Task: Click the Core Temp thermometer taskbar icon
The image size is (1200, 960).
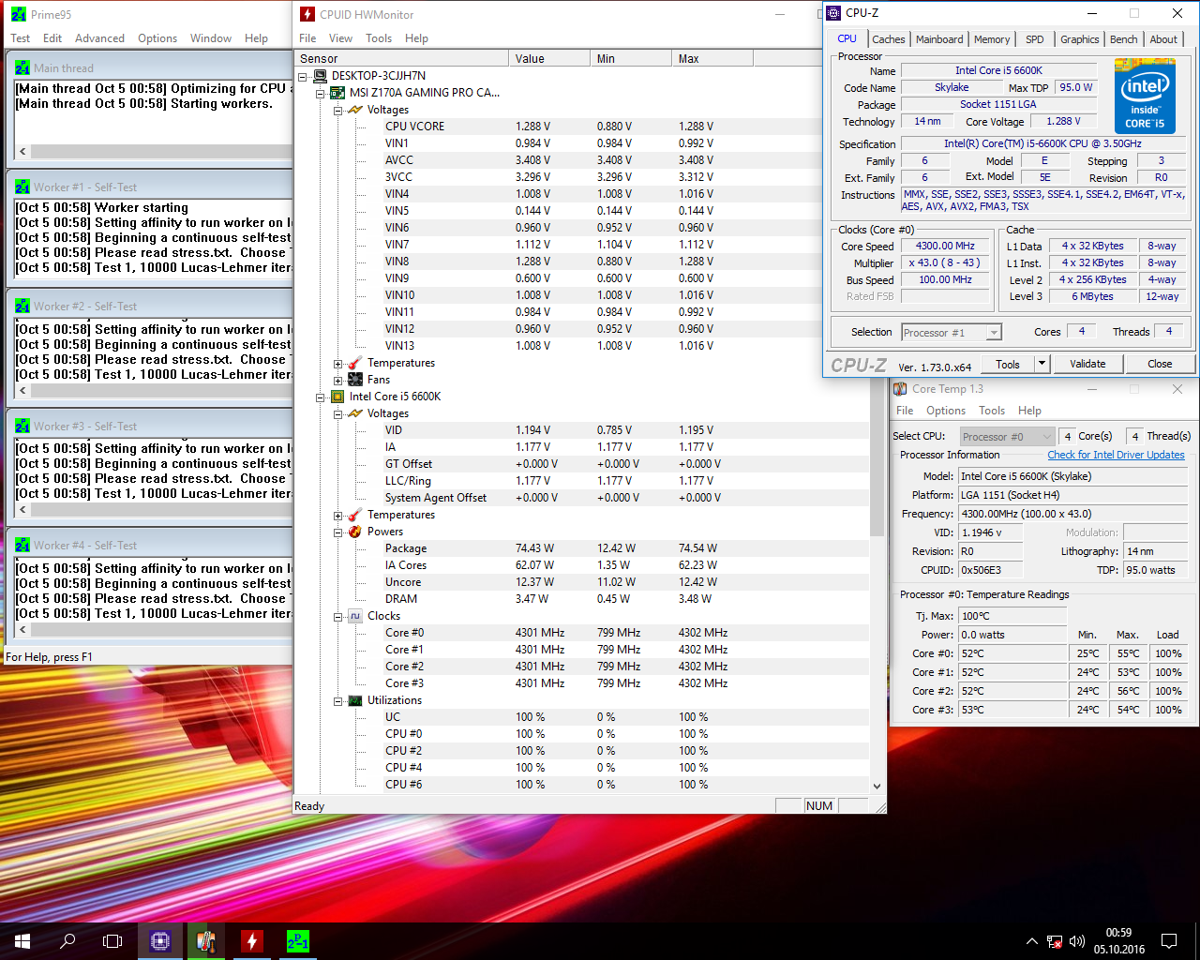Action: pos(206,941)
